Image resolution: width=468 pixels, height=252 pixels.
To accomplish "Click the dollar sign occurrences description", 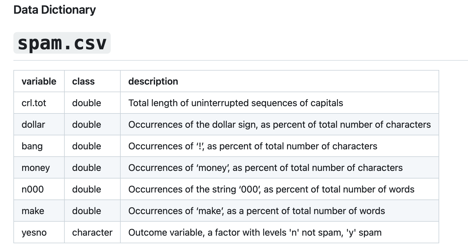I will 279,125.
